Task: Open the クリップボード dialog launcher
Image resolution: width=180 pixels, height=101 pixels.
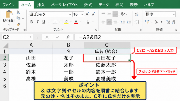Action: pyautogui.click(x=24, y=30)
